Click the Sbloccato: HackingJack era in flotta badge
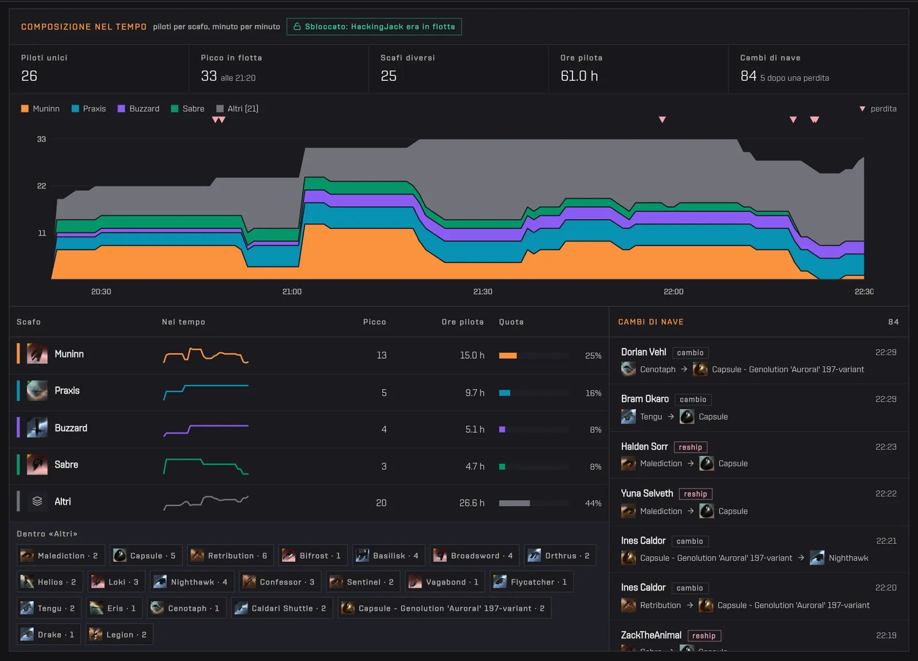This screenshot has width=918, height=661. click(x=374, y=27)
